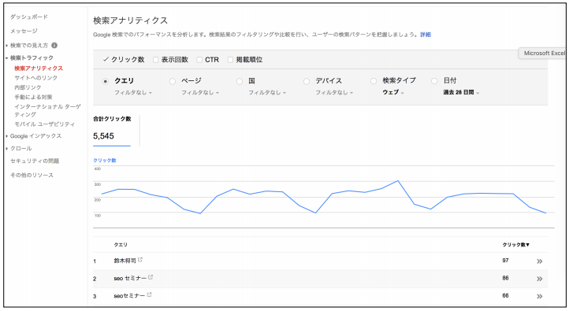The image size is (569, 311).
Task: Open 手動による対策 sidebar item
Action: coord(33,97)
